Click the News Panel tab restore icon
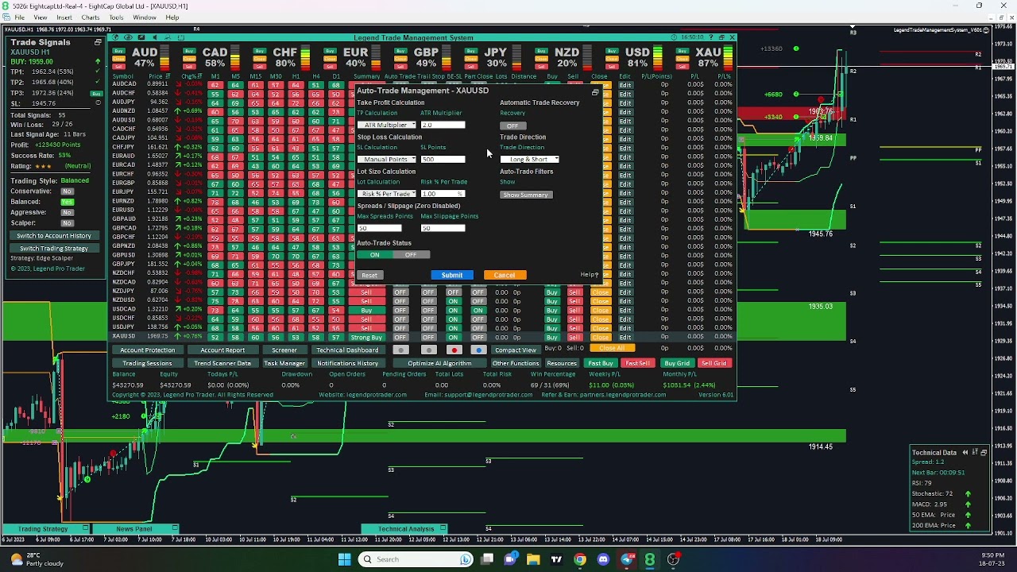1017x572 pixels. pos(175,529)
